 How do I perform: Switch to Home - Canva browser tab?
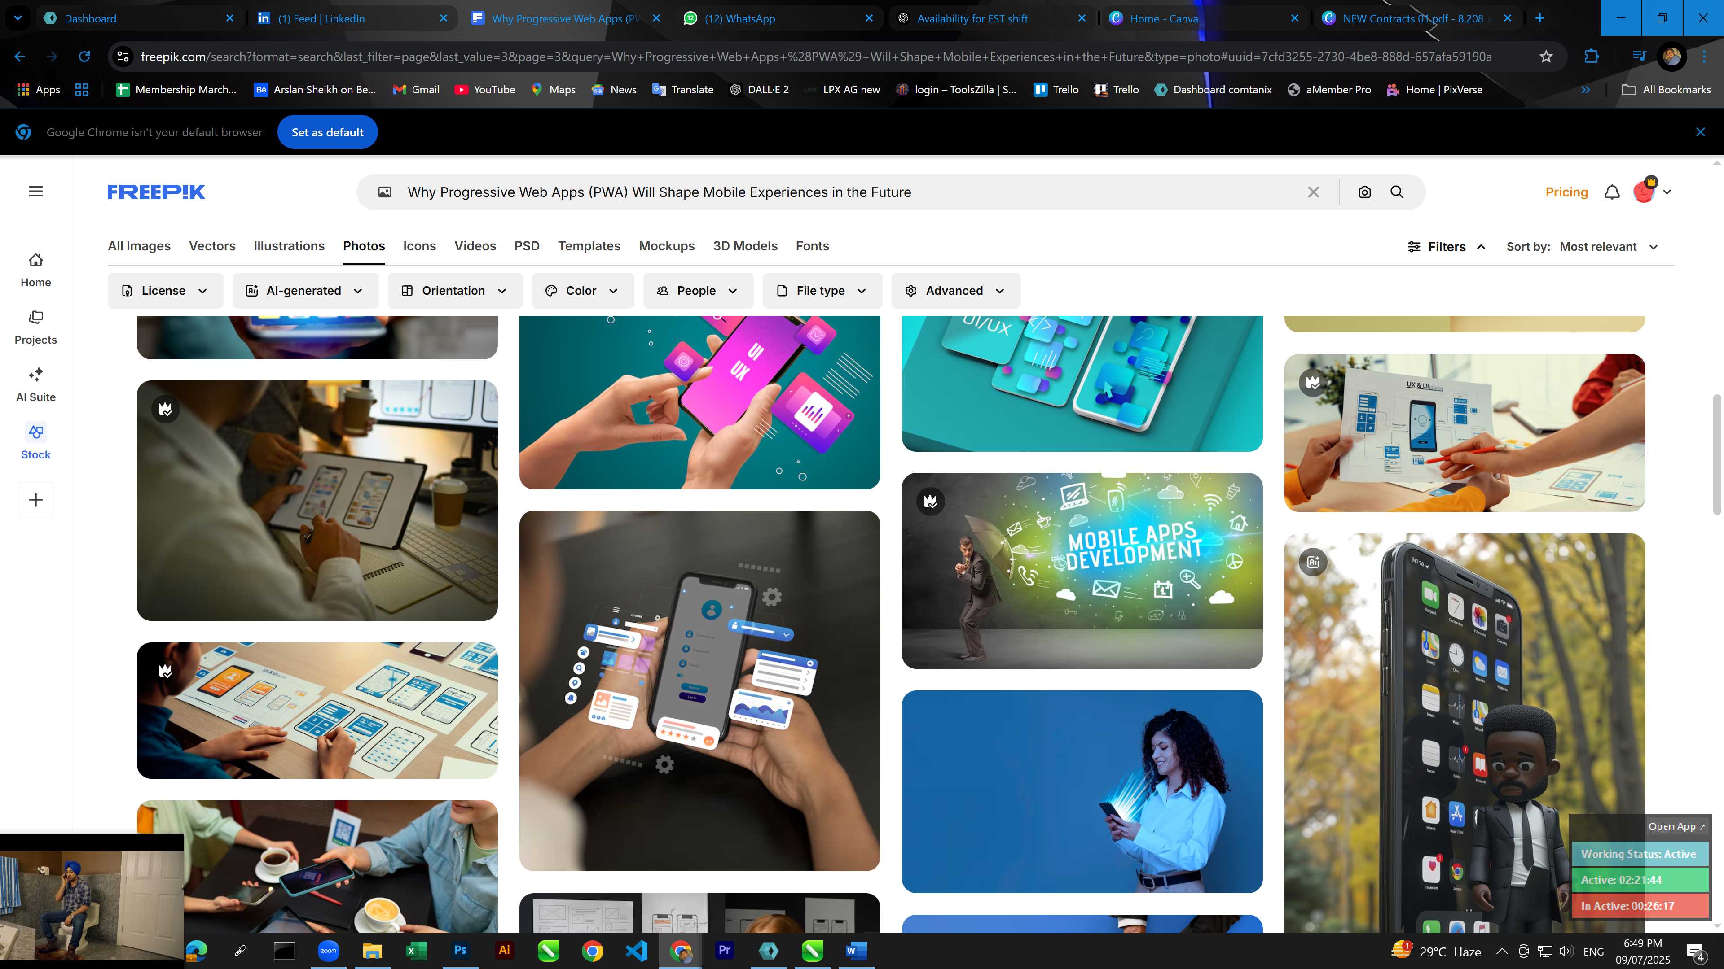pos(1204,19)
